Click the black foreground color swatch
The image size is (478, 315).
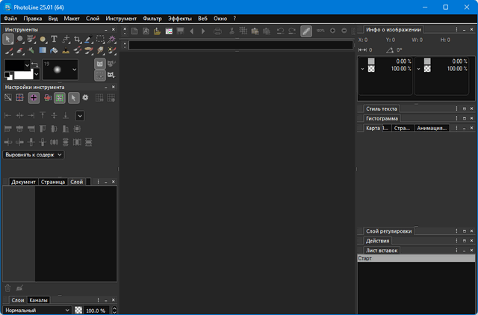pyautogui.click(x=14, y=65)
